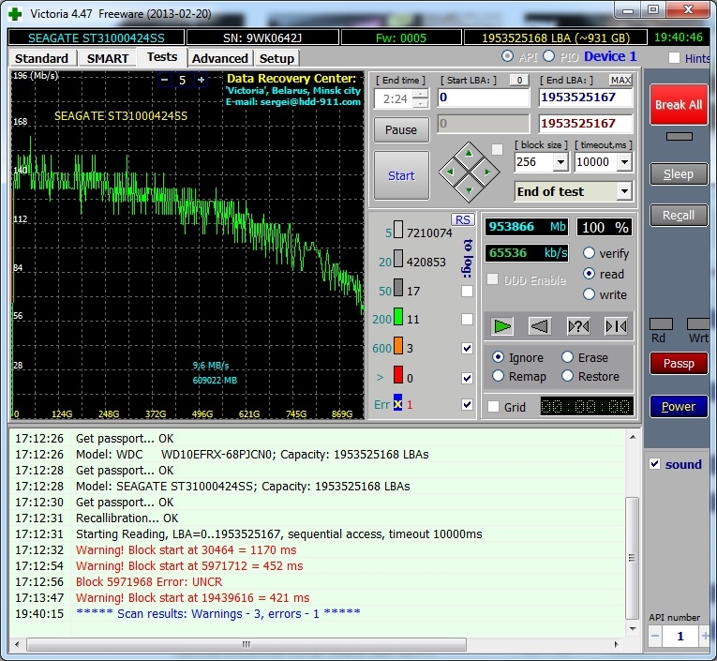Select the API radio button

point(507,56)
